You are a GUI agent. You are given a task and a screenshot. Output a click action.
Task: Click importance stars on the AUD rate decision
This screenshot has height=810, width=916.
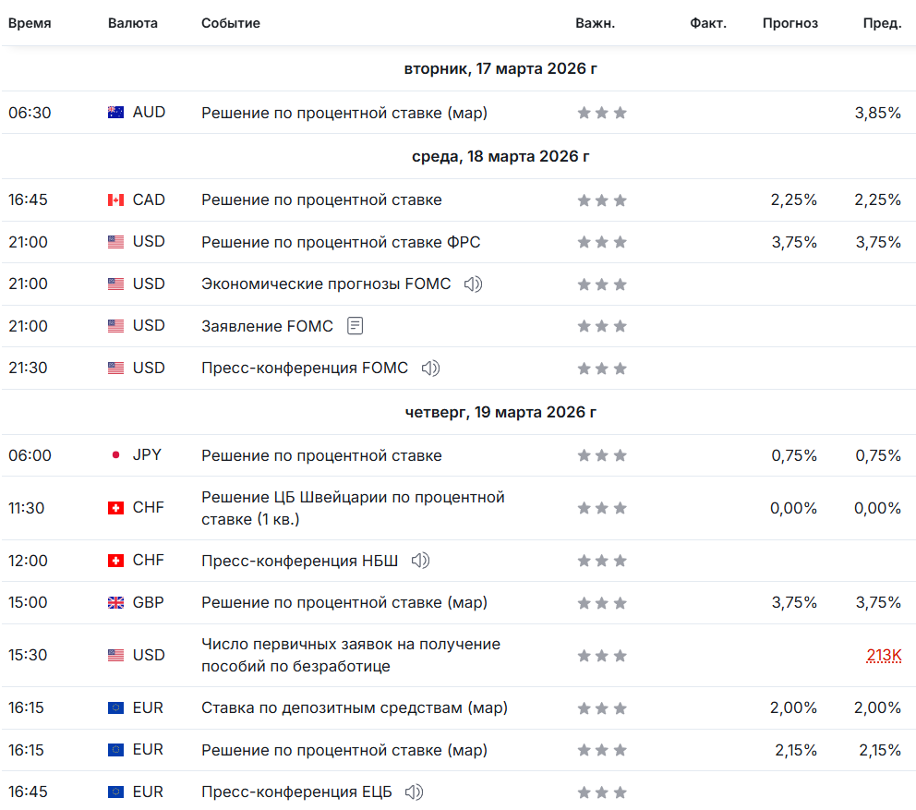601,113
